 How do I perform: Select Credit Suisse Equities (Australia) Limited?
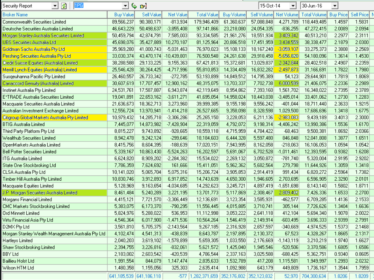tap(54, 63)
